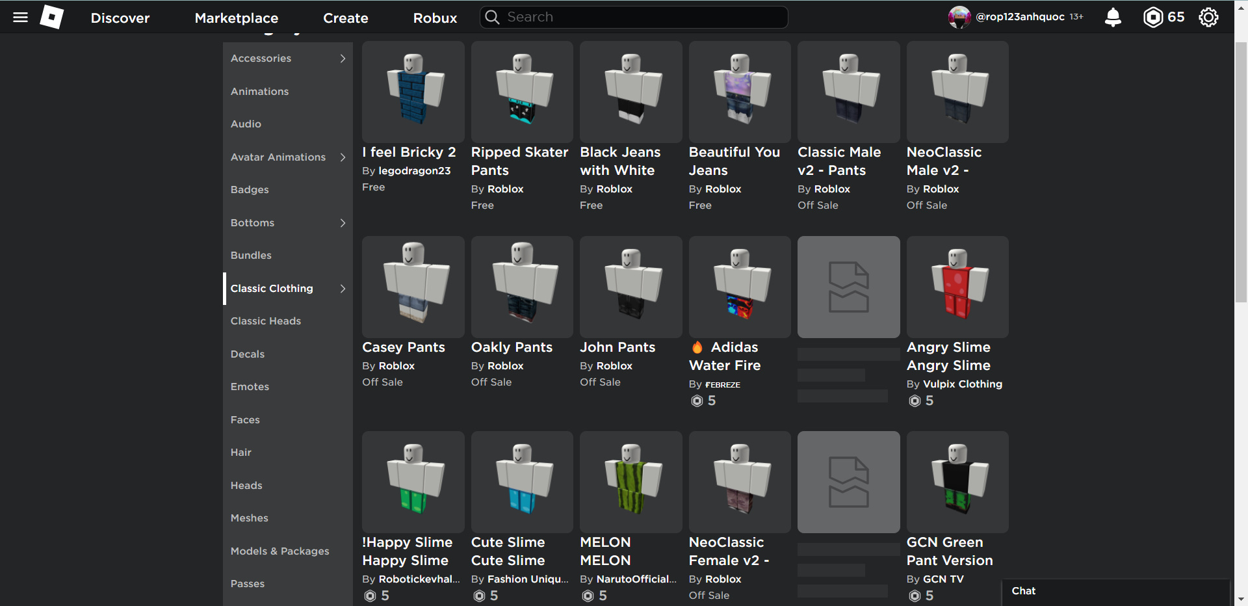Open creator Robotickevhal's link
The width and height of the screenshot is (1248, 606).
click(x=419, y=579)
